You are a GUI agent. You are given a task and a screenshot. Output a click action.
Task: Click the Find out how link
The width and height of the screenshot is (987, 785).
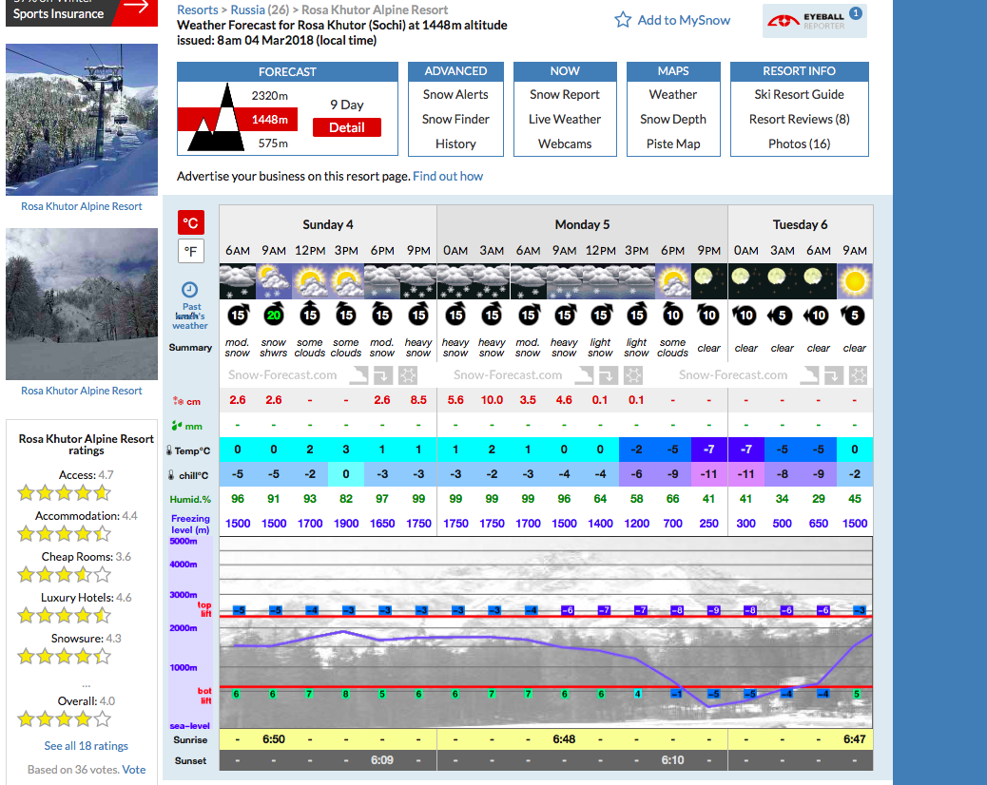[448, 176]
